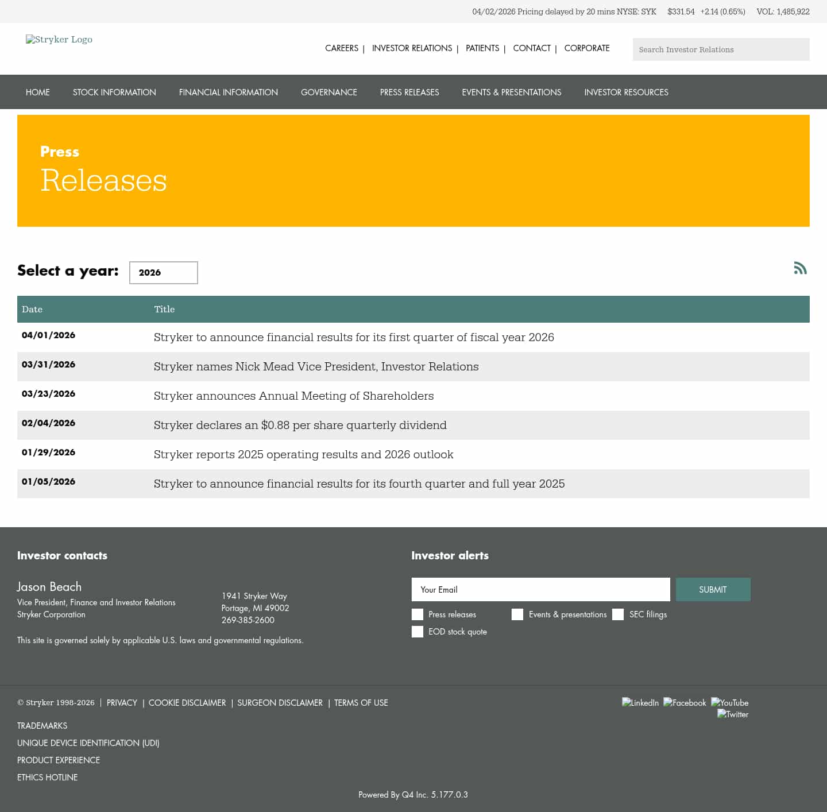The width and height of the screenshot is (827, 812).
Task: Submit the investor alerts email form
Action: (713, 589)
